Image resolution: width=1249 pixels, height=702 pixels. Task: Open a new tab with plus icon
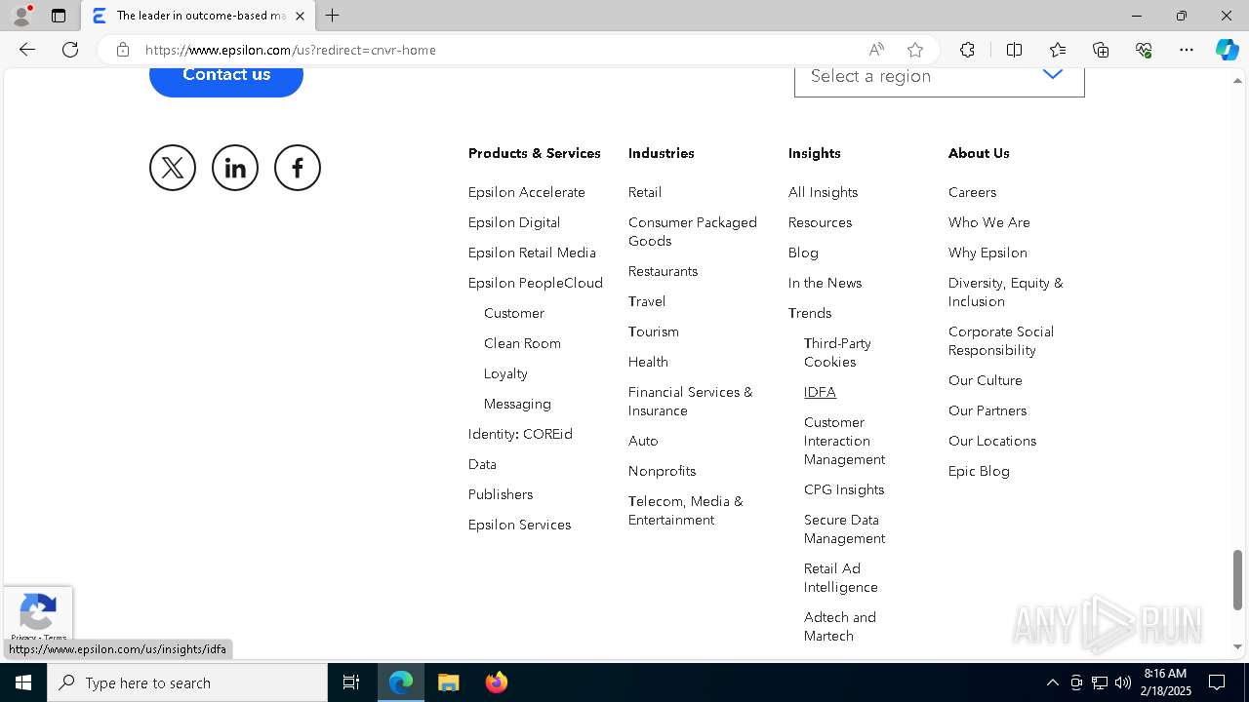pos(333,16)
